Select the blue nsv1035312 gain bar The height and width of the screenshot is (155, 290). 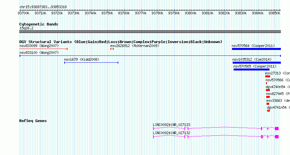[x=257, y=63]
